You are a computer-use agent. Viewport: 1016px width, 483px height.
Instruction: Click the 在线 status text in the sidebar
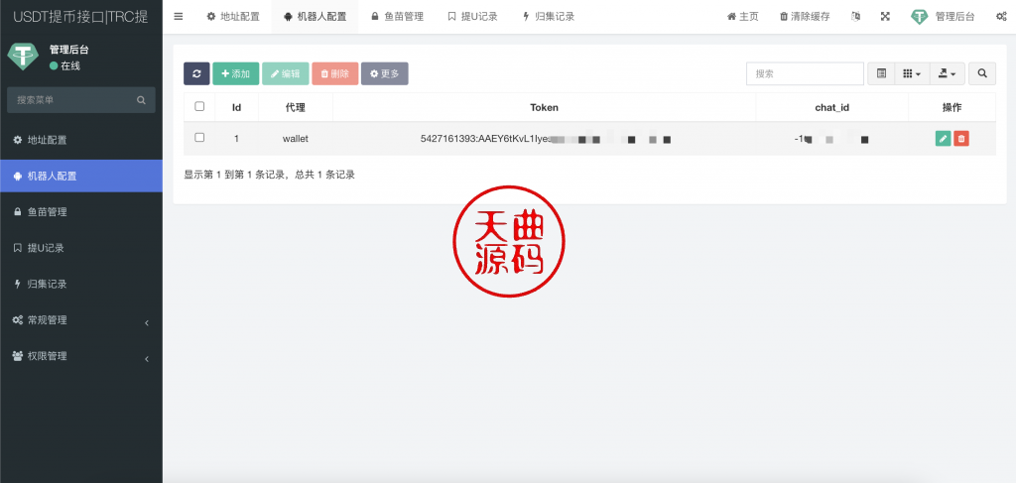pyautogui.click(x=70, y=66)
